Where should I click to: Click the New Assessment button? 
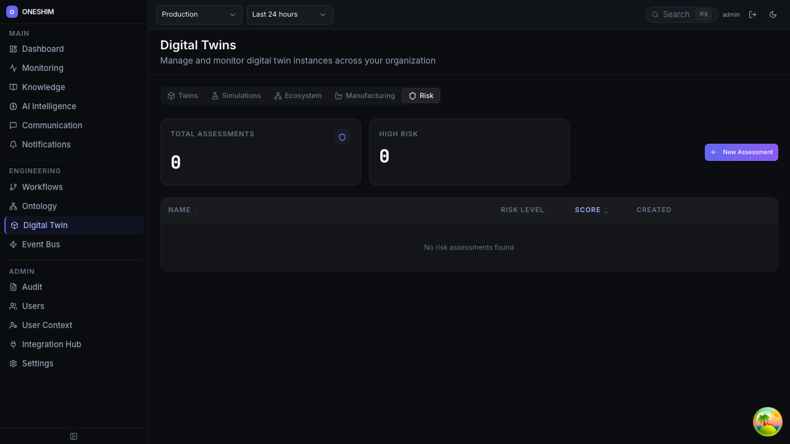[x=741, y=152]
